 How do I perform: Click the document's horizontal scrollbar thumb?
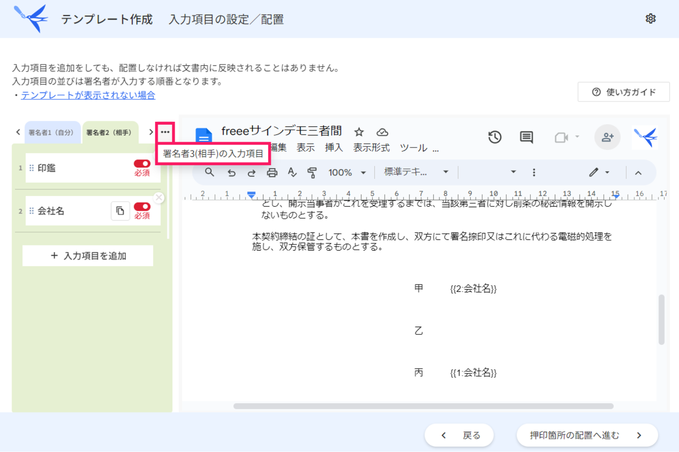click(x=423, y=406)
